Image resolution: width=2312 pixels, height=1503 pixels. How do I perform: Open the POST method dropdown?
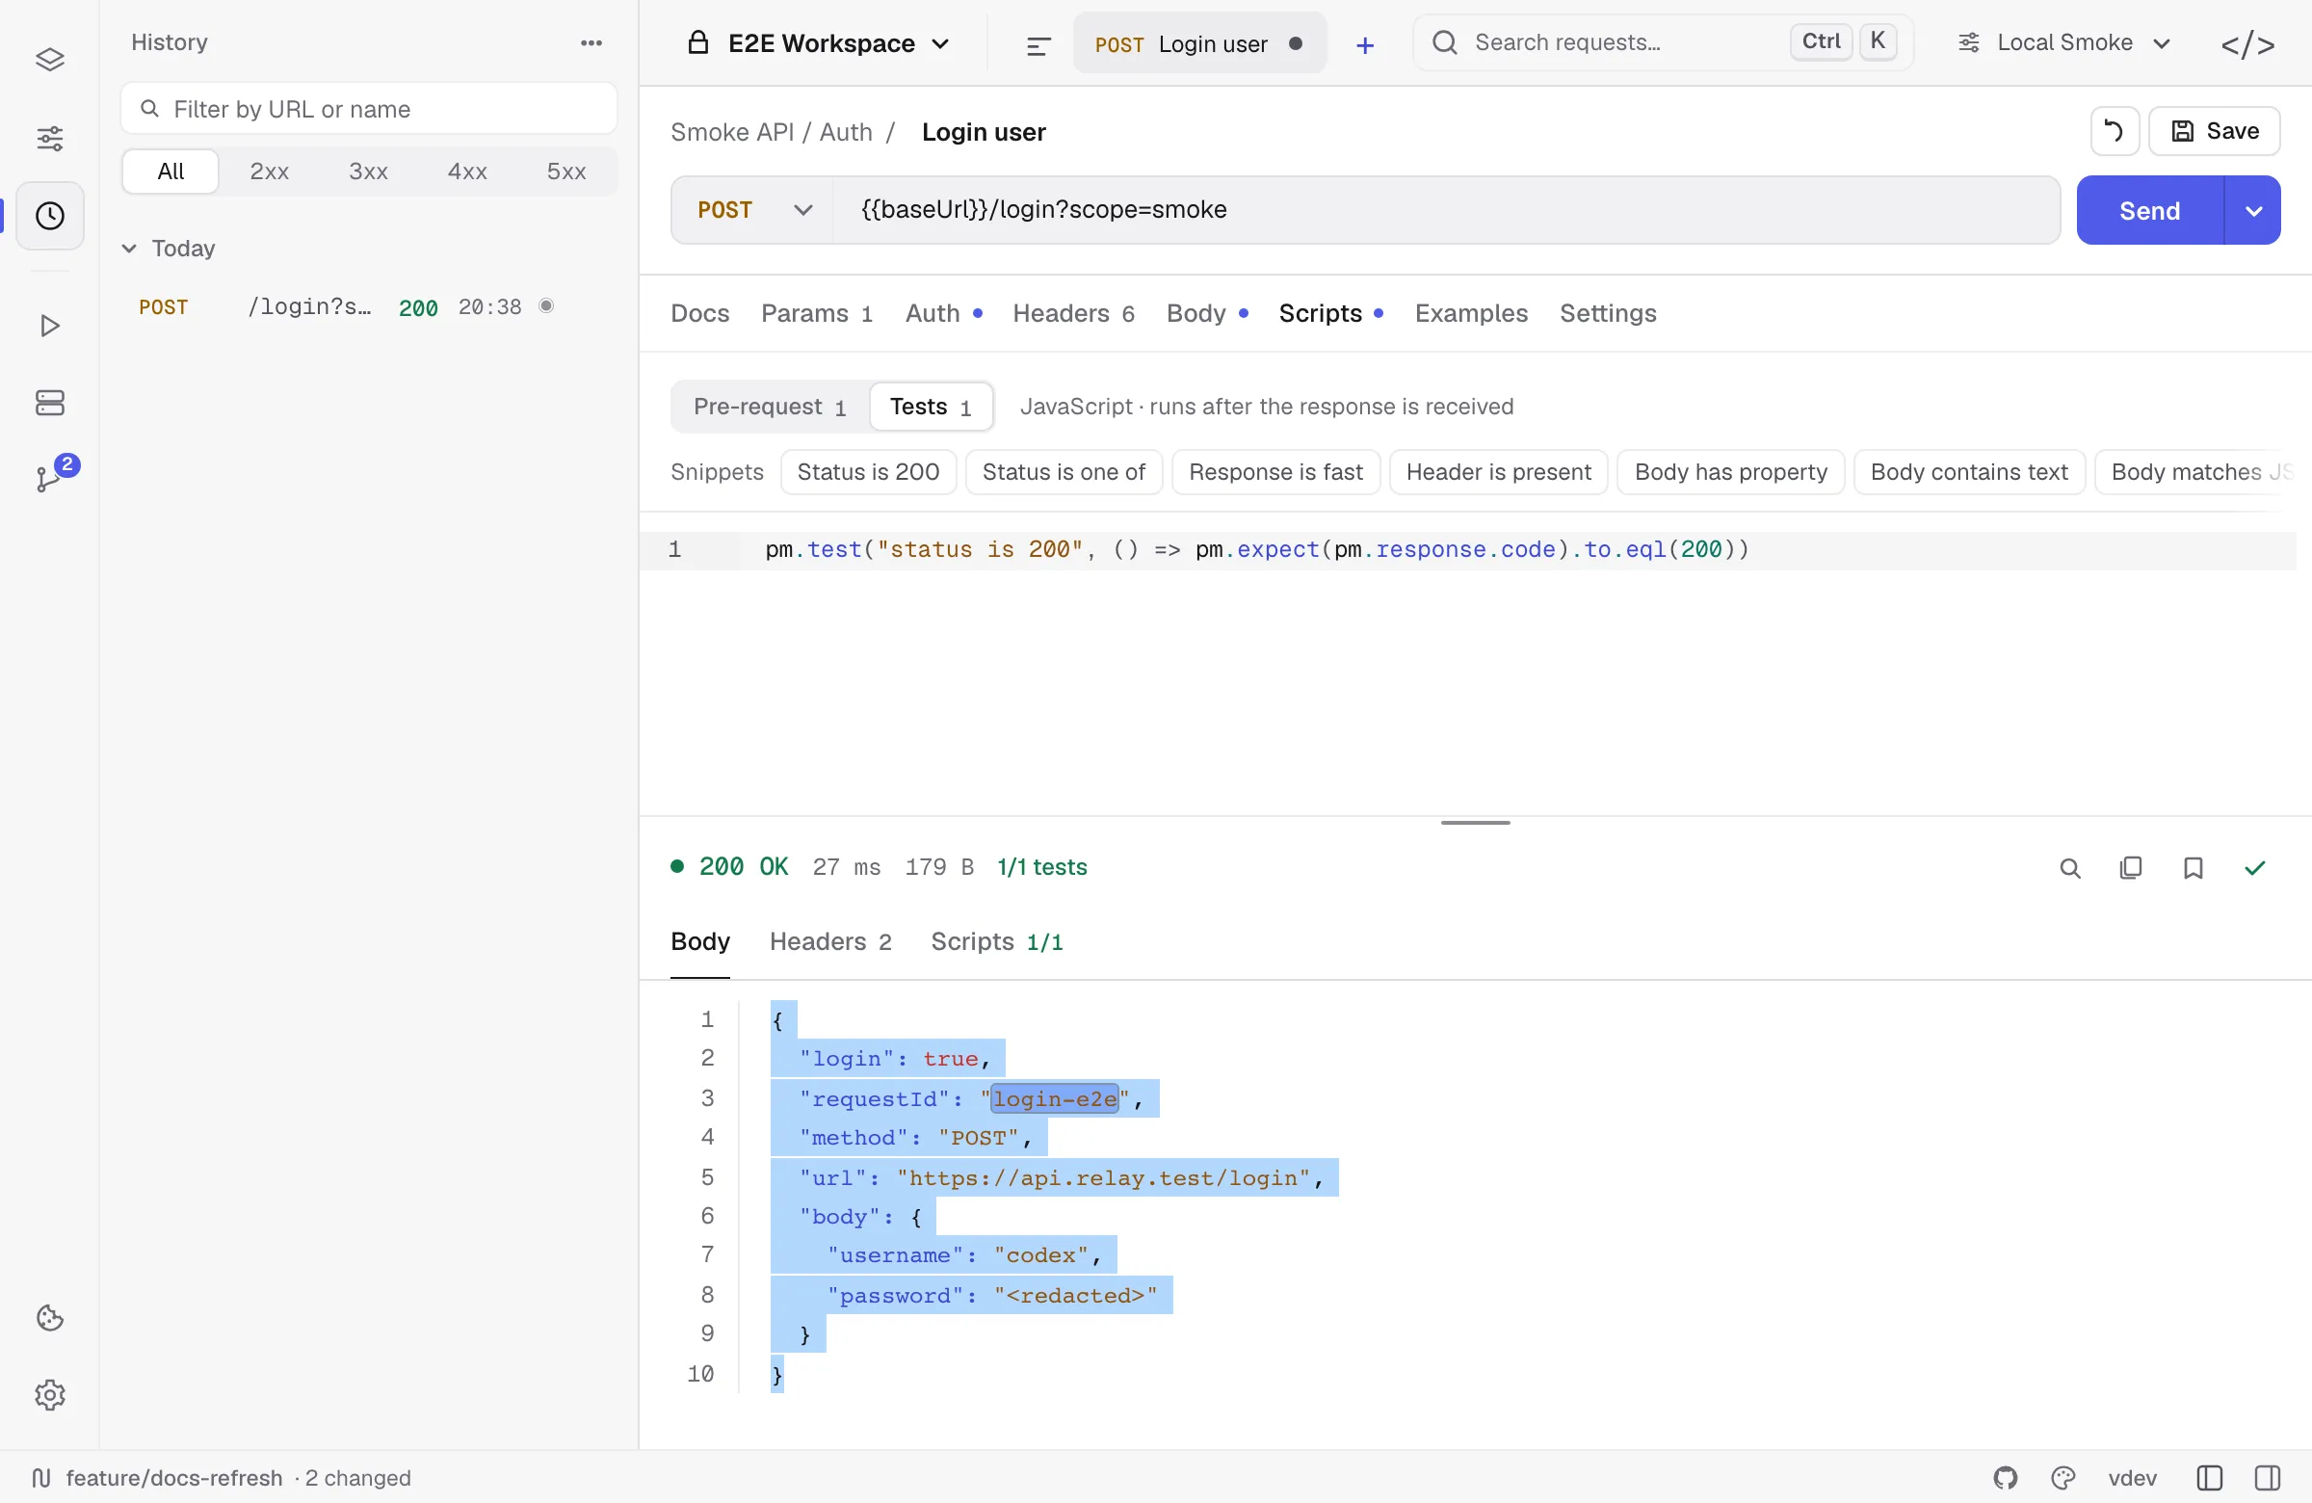pos(753,211)
